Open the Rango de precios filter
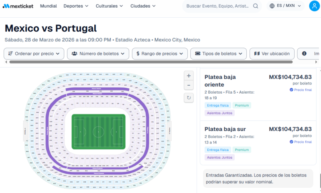 click(x=160, y=53)
